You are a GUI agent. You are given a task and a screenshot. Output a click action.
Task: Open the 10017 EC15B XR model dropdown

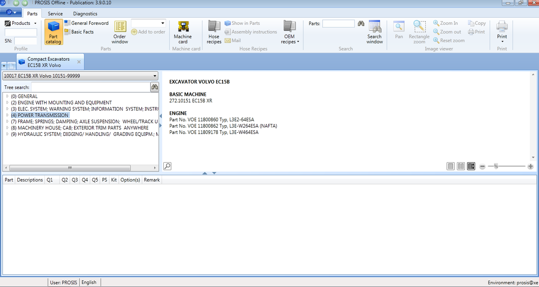tap(80, 76)
